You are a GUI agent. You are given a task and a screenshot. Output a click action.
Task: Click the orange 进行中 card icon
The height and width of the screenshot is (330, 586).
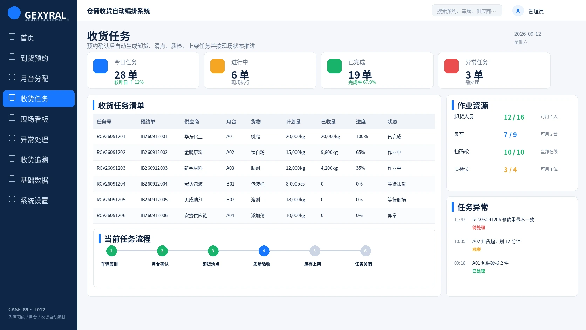[x=217, y=66]
